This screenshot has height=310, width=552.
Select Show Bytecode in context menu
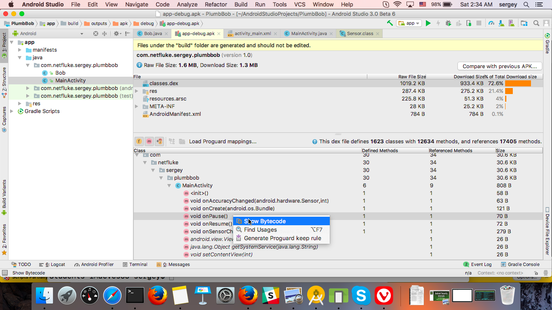point(281,221)
